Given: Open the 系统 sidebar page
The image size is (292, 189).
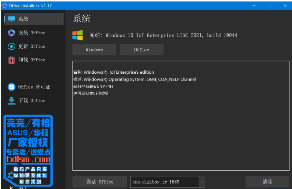Looking at the screenshot, I should point(34,19).
